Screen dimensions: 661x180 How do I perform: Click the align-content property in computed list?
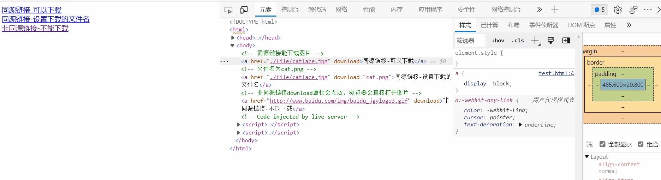coord(619,164)
